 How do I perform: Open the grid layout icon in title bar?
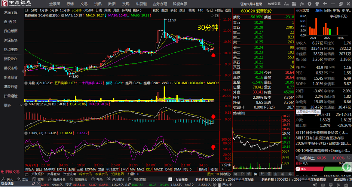click(x=294, y=4)
